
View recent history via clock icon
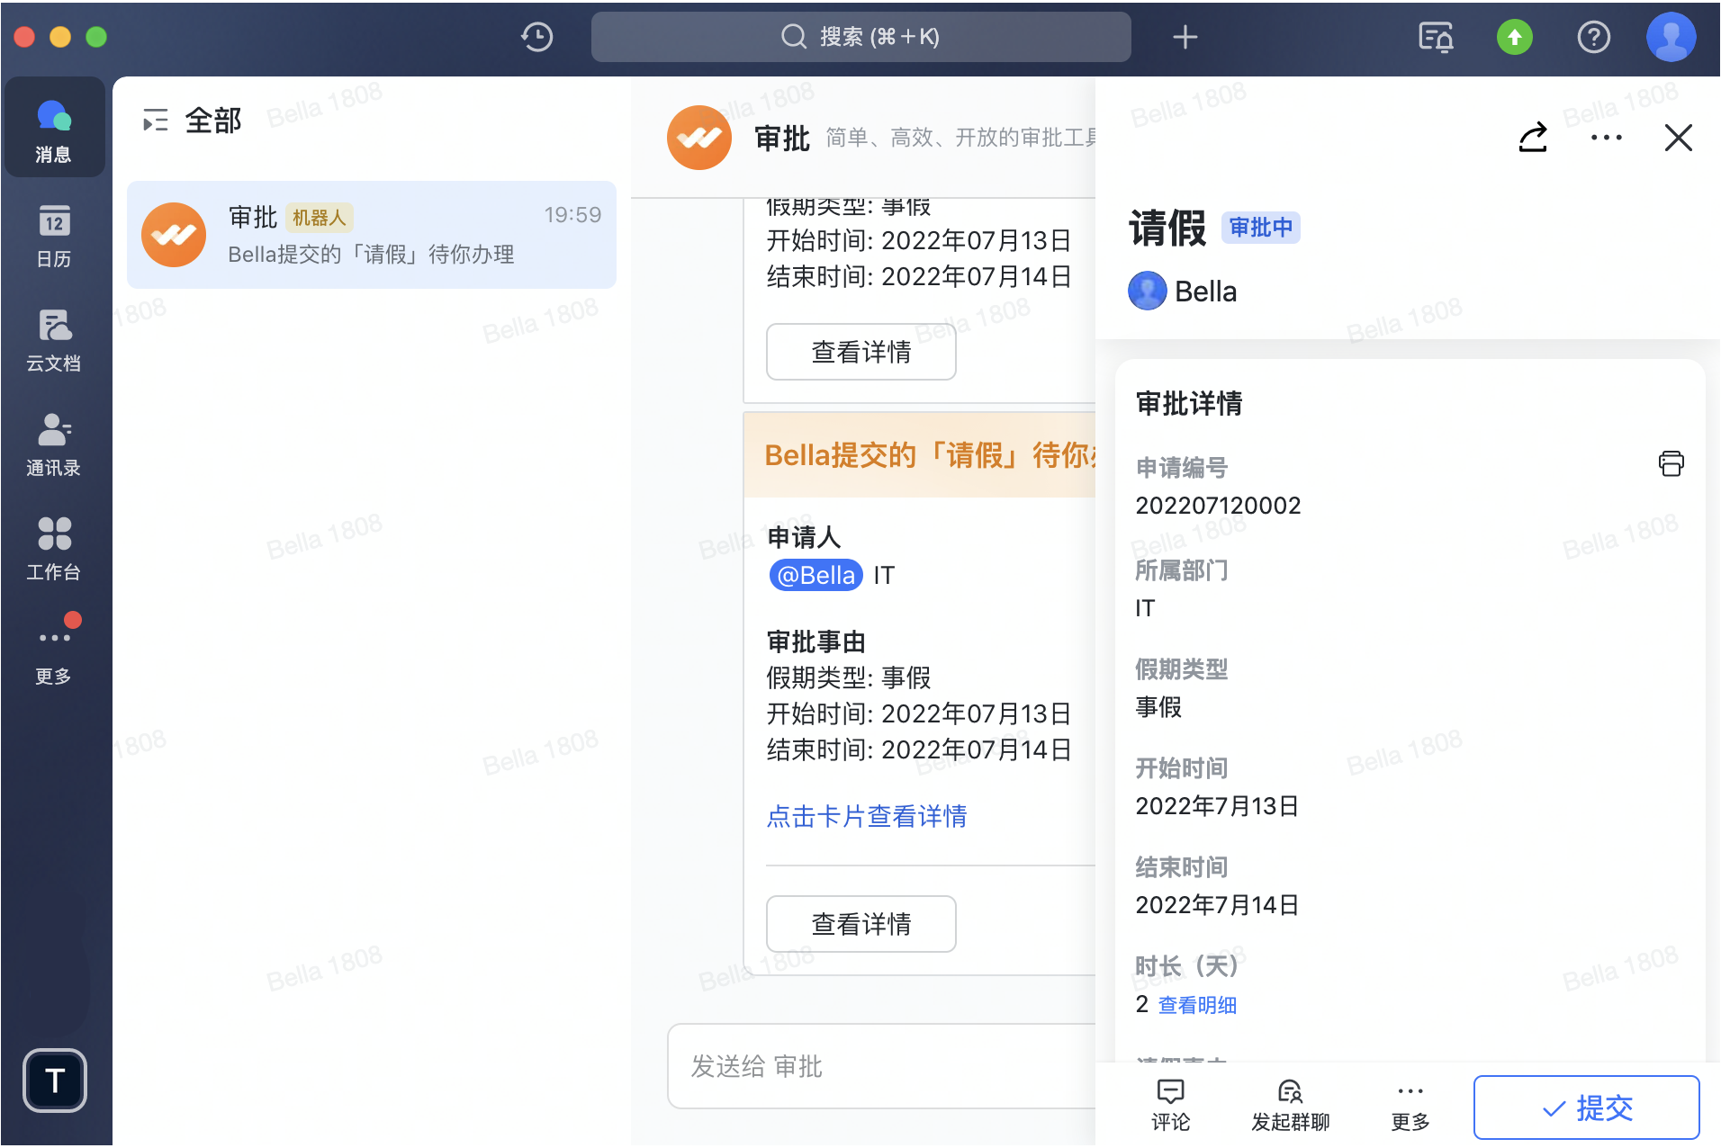(x=536, y=37)
